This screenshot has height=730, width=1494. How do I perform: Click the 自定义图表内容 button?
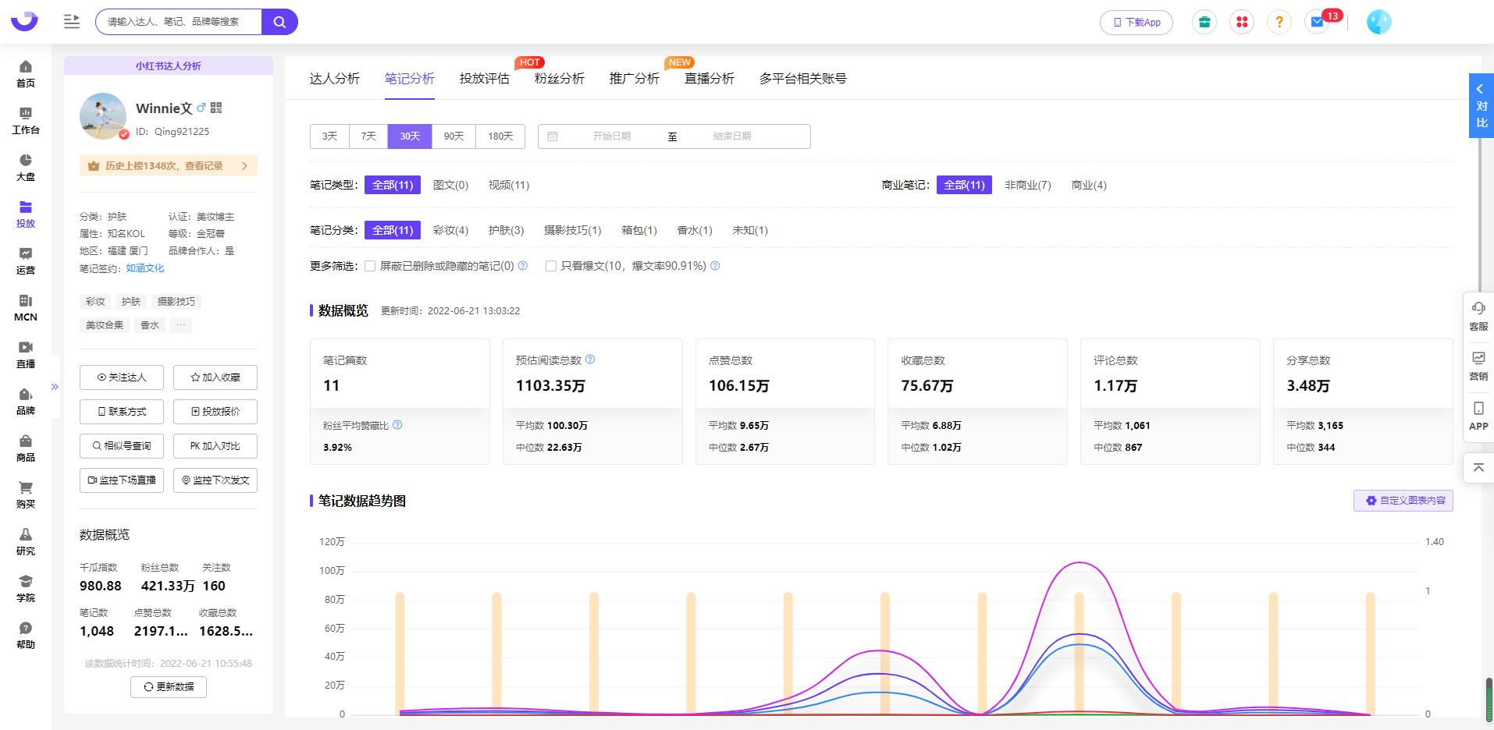tap(1403, 501)
